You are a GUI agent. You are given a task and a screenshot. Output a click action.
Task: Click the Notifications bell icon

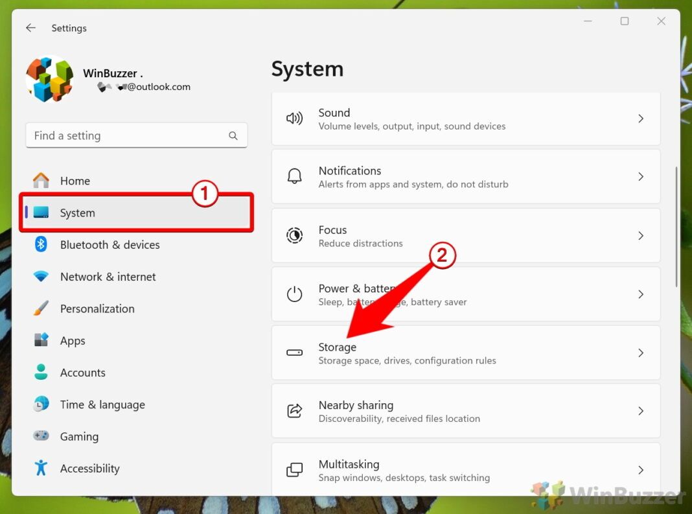click(295, 176)
